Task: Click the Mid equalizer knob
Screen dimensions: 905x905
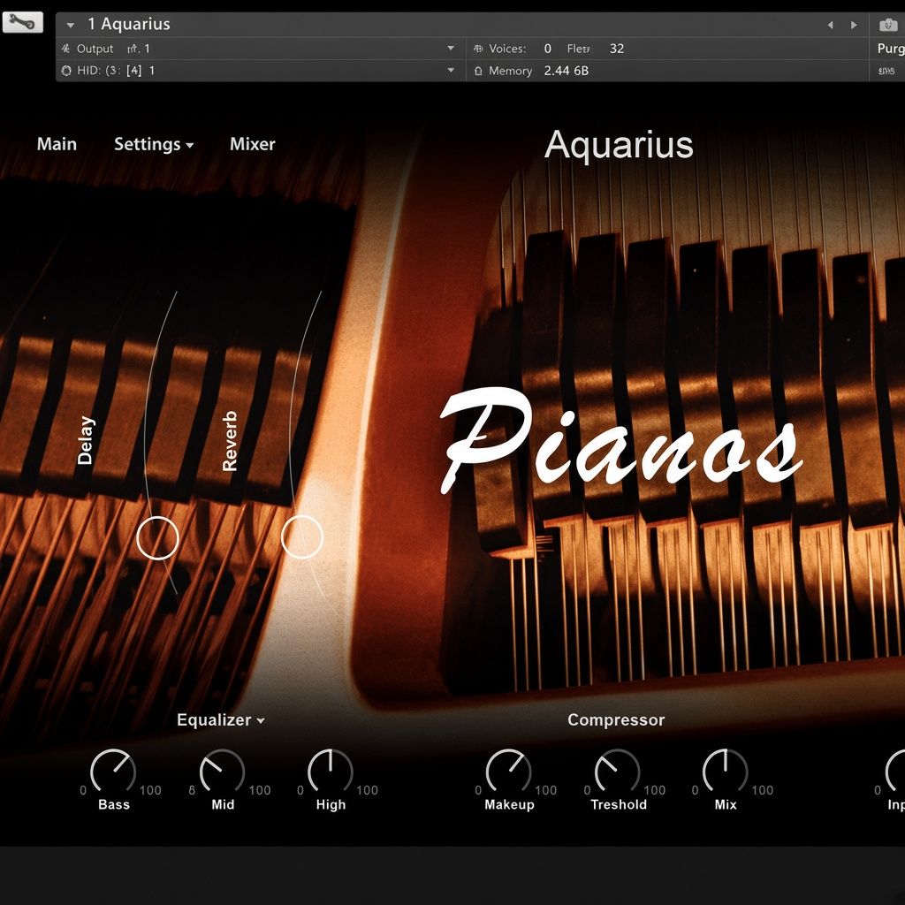Action: [222, 771]
